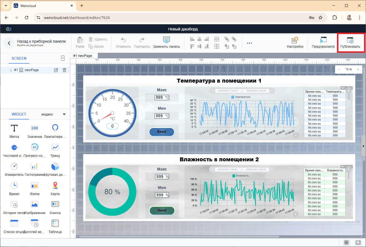This screenshot has width=366, height=247.
Task: Toggle the panel layout icon at bottom right
Action: coord(358,243)
